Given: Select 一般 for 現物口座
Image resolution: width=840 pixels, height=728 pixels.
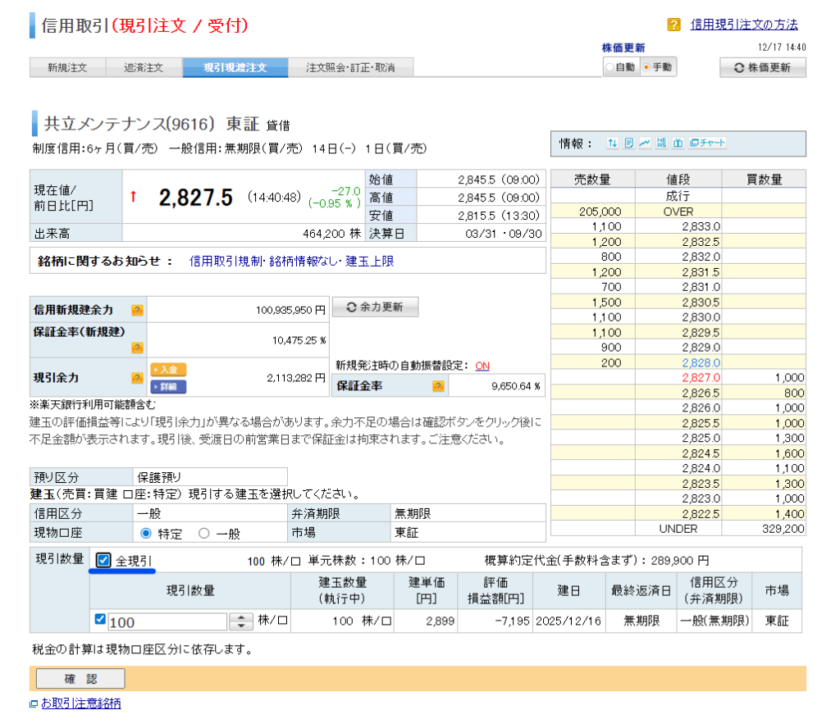Looking at the screenshot, I should pos(203,534).
